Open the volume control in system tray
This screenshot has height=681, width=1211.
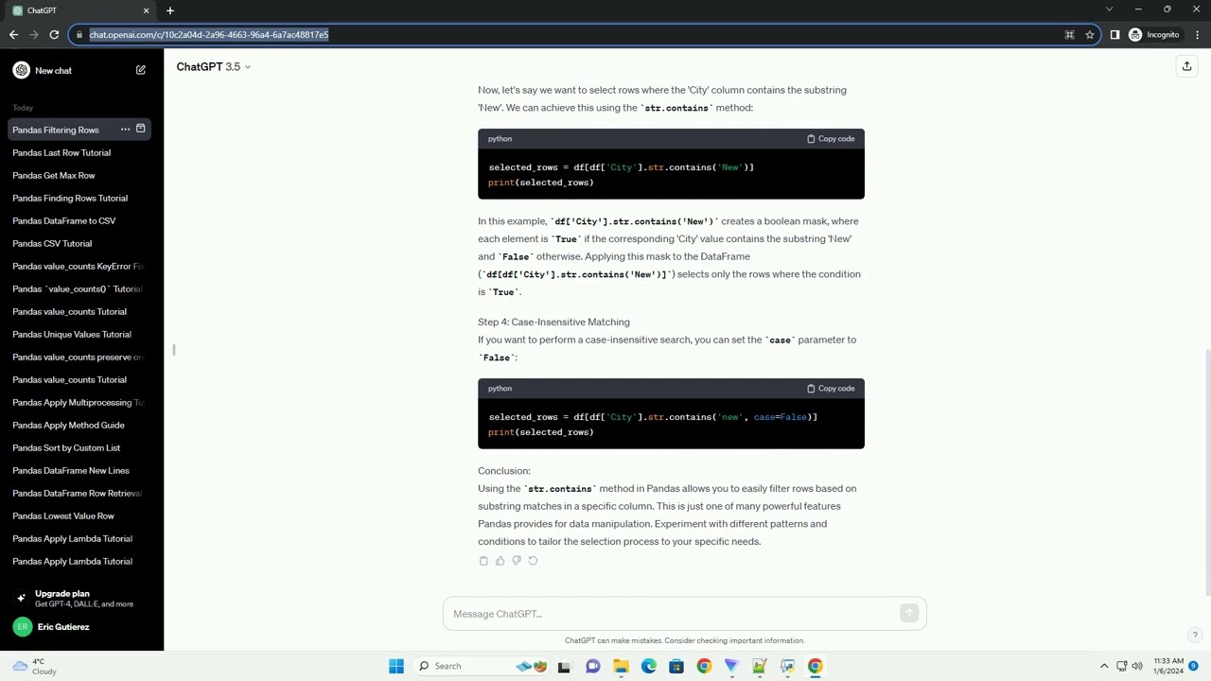pyautogui.click(x=1137, y=666)
